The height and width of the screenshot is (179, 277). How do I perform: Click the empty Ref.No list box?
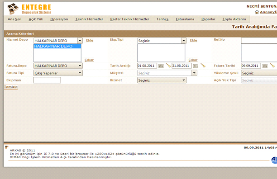(x=259, y=53)
